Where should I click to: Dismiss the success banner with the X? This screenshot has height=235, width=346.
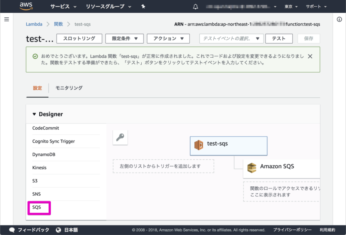[x=310, y=56]
